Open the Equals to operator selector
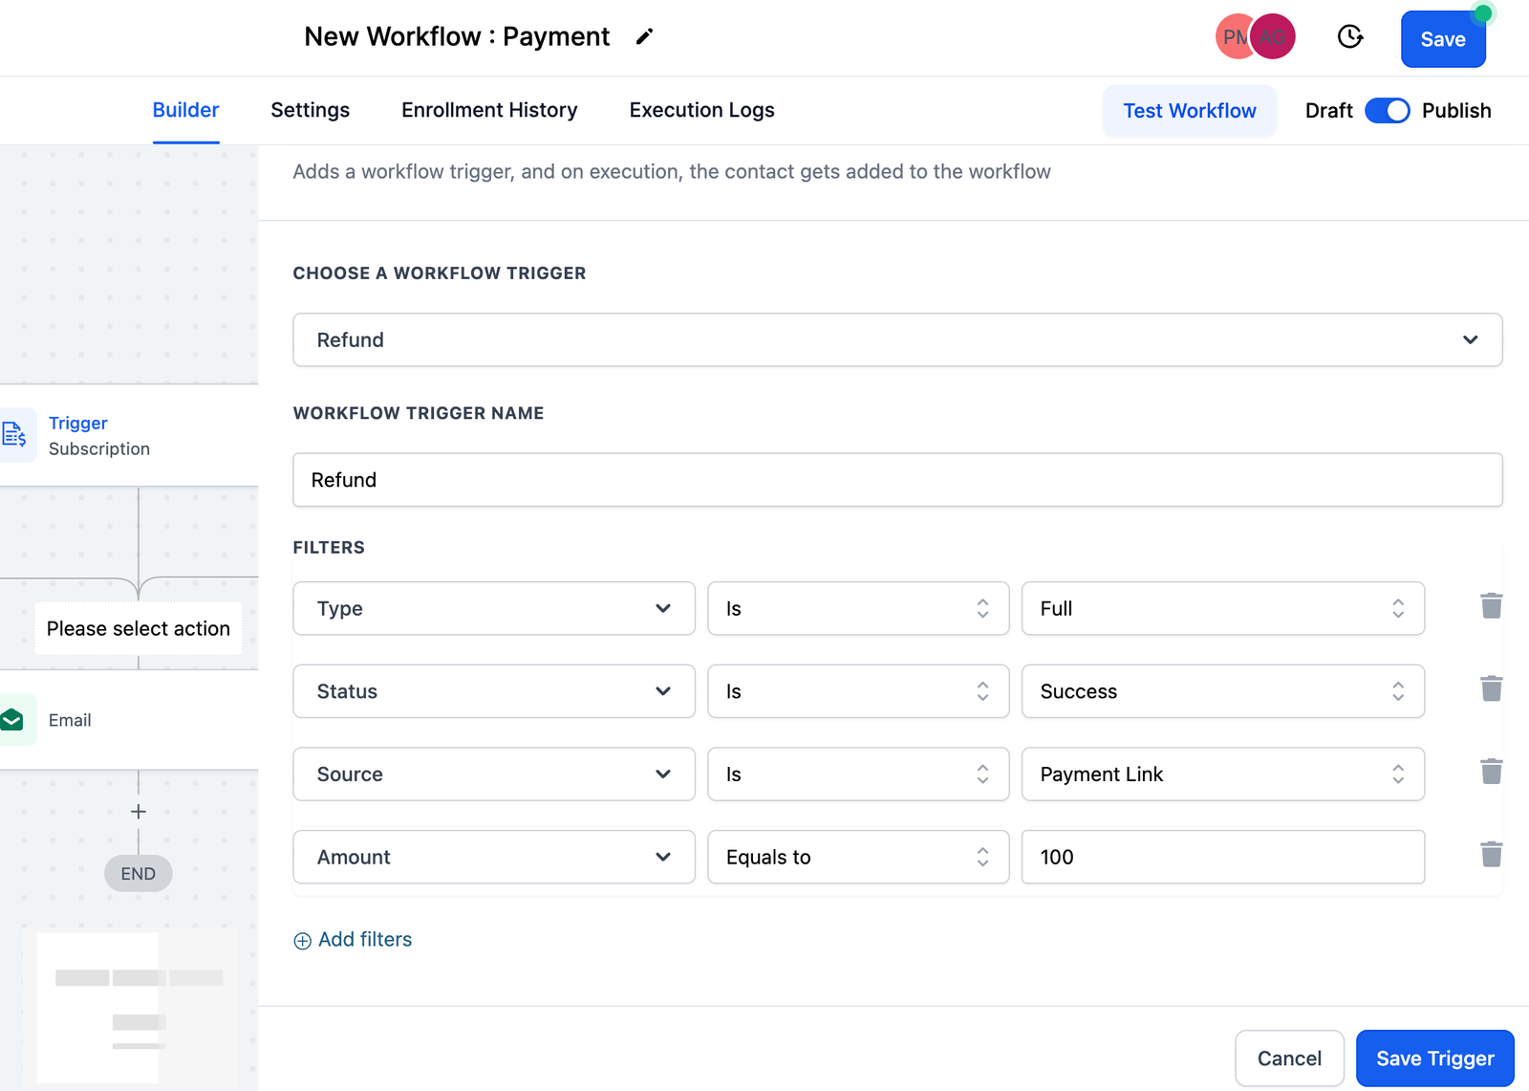Viewport: 1529px width, 1091px height. 857,858
